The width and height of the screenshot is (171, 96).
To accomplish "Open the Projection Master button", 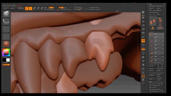I will pyautogui.click(x=6, y=9).
